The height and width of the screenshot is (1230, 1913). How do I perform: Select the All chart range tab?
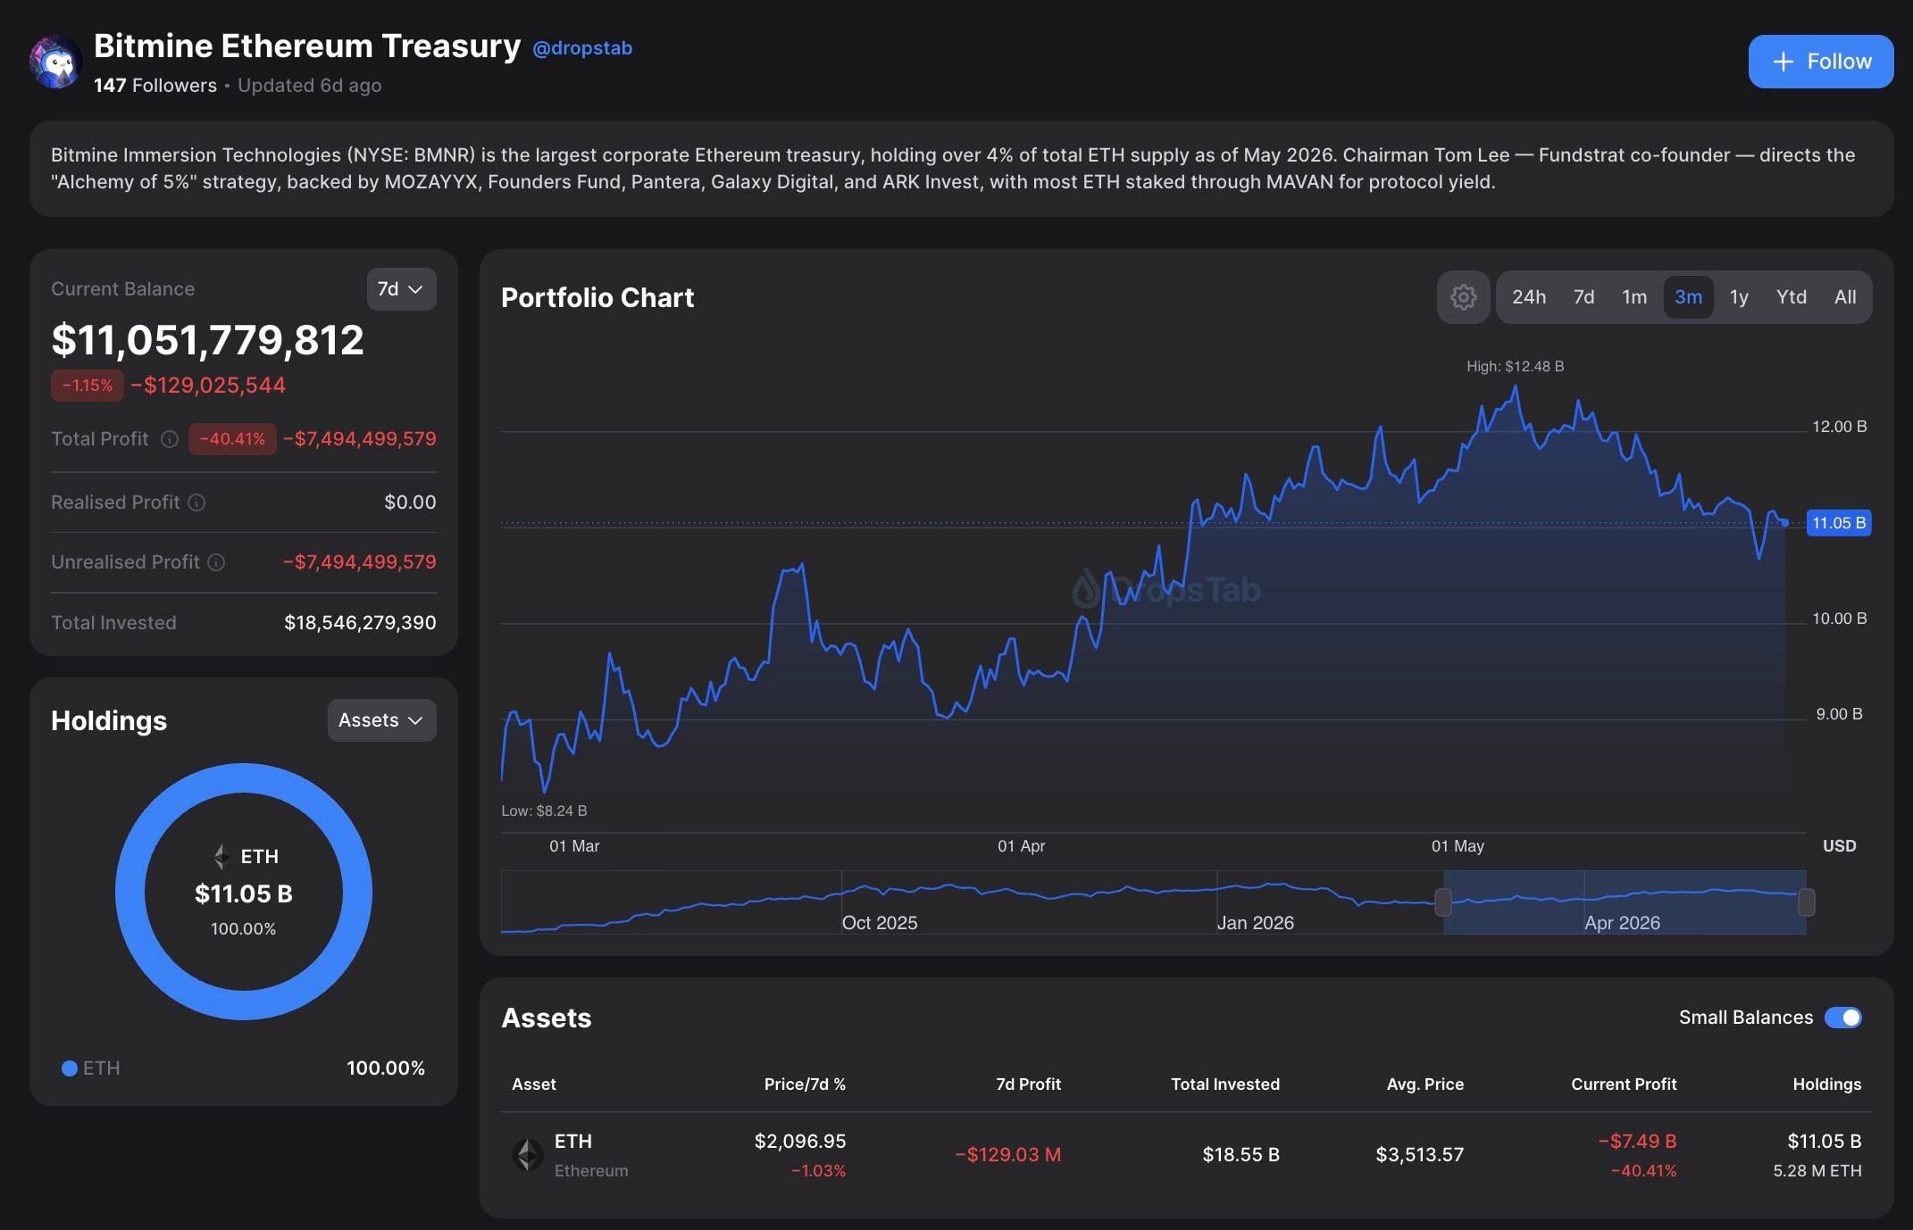coord(1845,297)
